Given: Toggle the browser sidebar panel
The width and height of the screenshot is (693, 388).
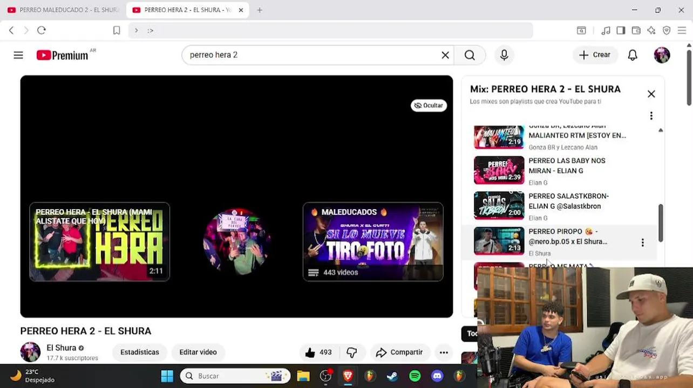Looking at the screenshot, I should coord(621,30).
